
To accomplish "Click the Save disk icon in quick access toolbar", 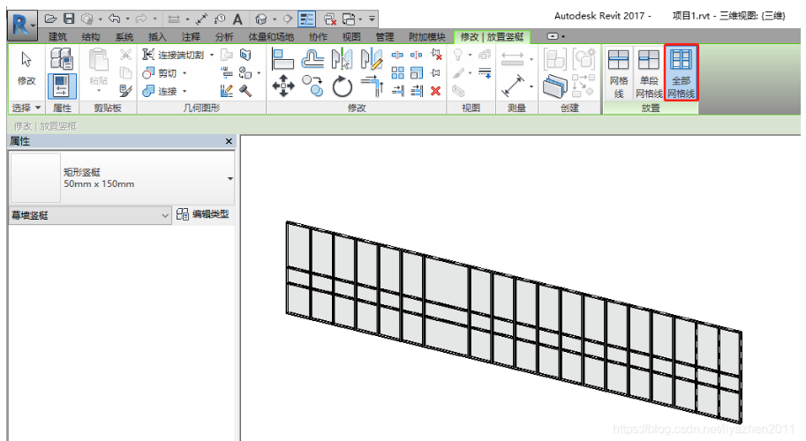I will click(69, 19).
